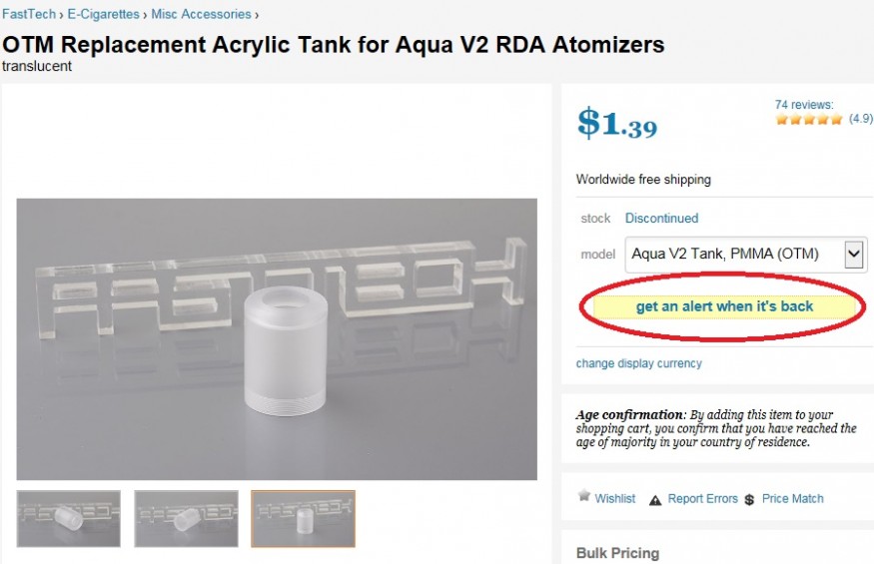Click the 'change display currency' link

pos(639,363)
